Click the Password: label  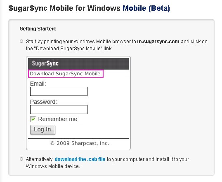coord(43,102)
